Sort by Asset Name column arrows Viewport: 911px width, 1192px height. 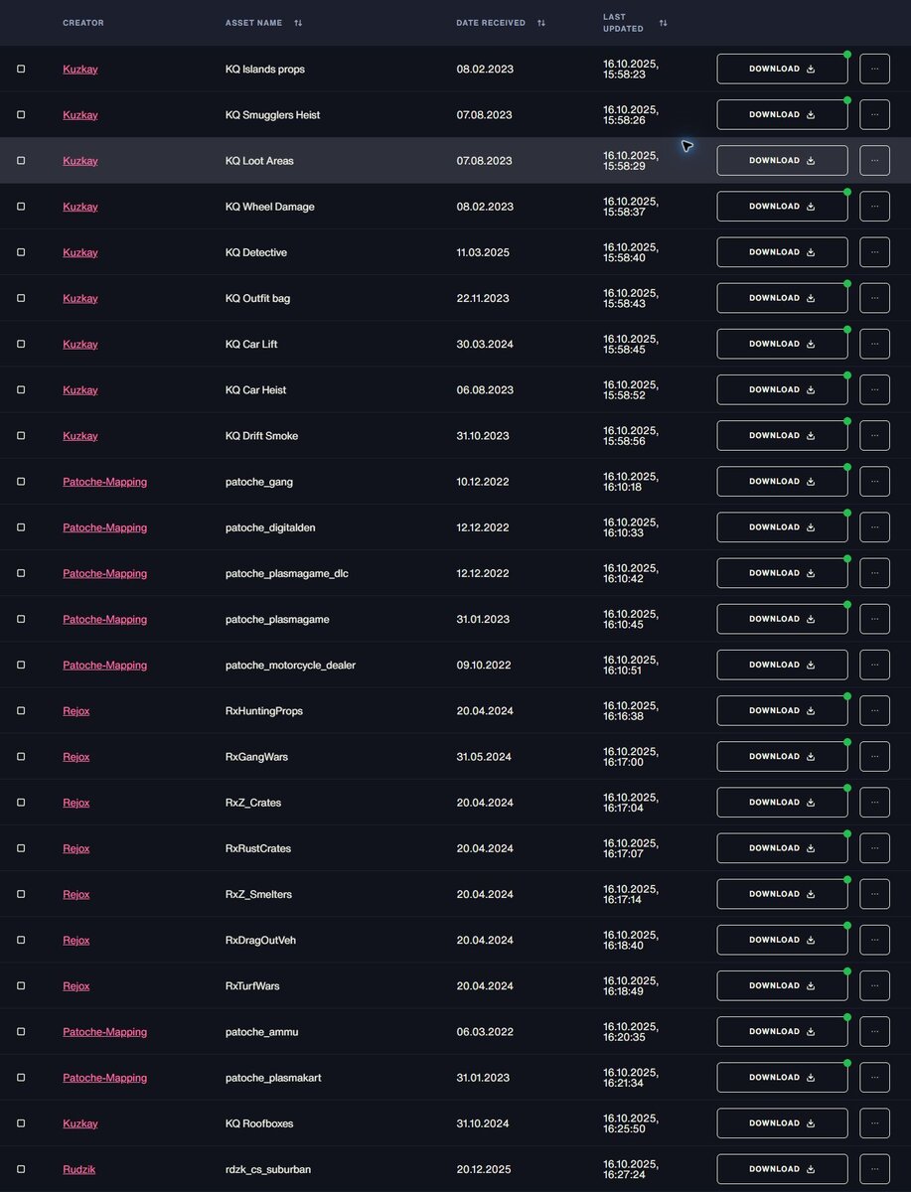tap(298, 23)
